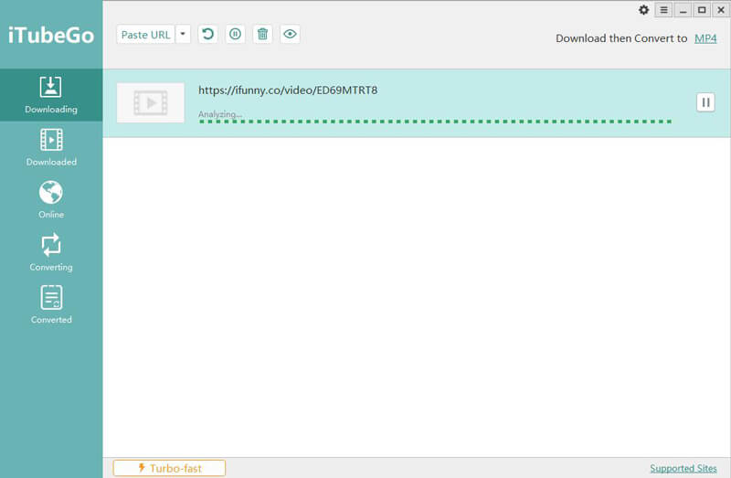Click the pause all downloads icon
This screenshot has height=478, width=731.
236,34
